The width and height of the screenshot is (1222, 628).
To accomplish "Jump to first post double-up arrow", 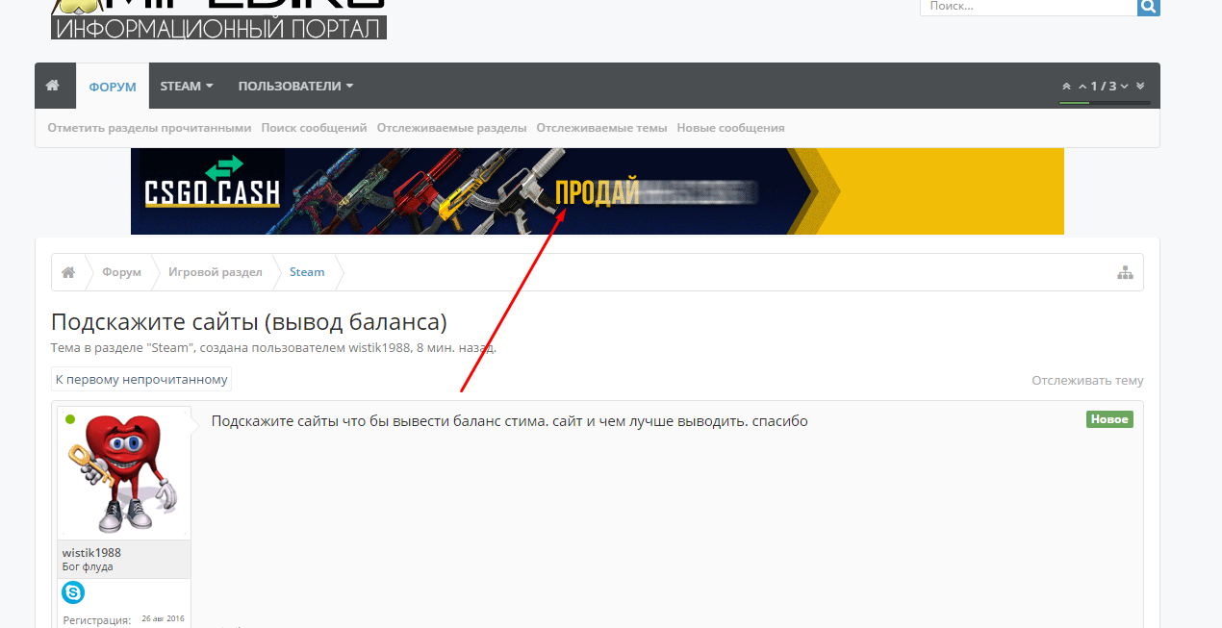I will 1066,87.
